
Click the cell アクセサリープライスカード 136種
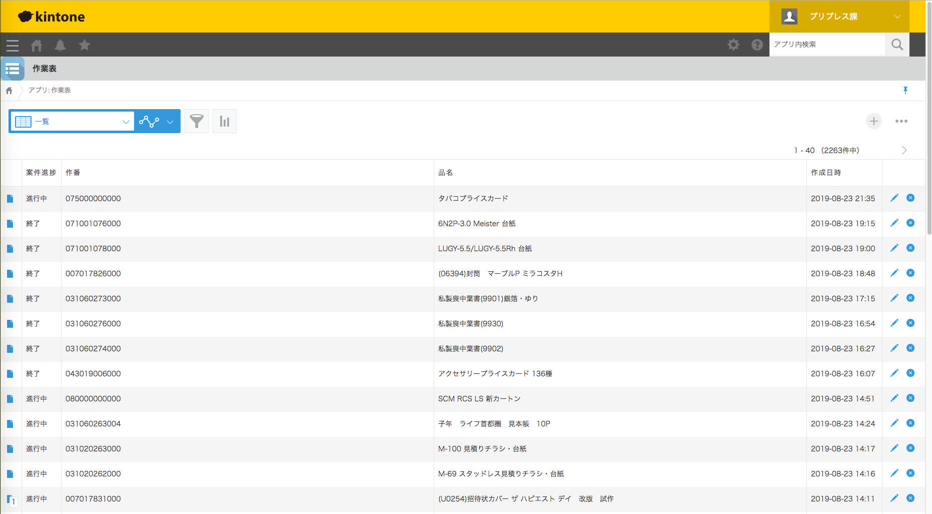[620, 374]
